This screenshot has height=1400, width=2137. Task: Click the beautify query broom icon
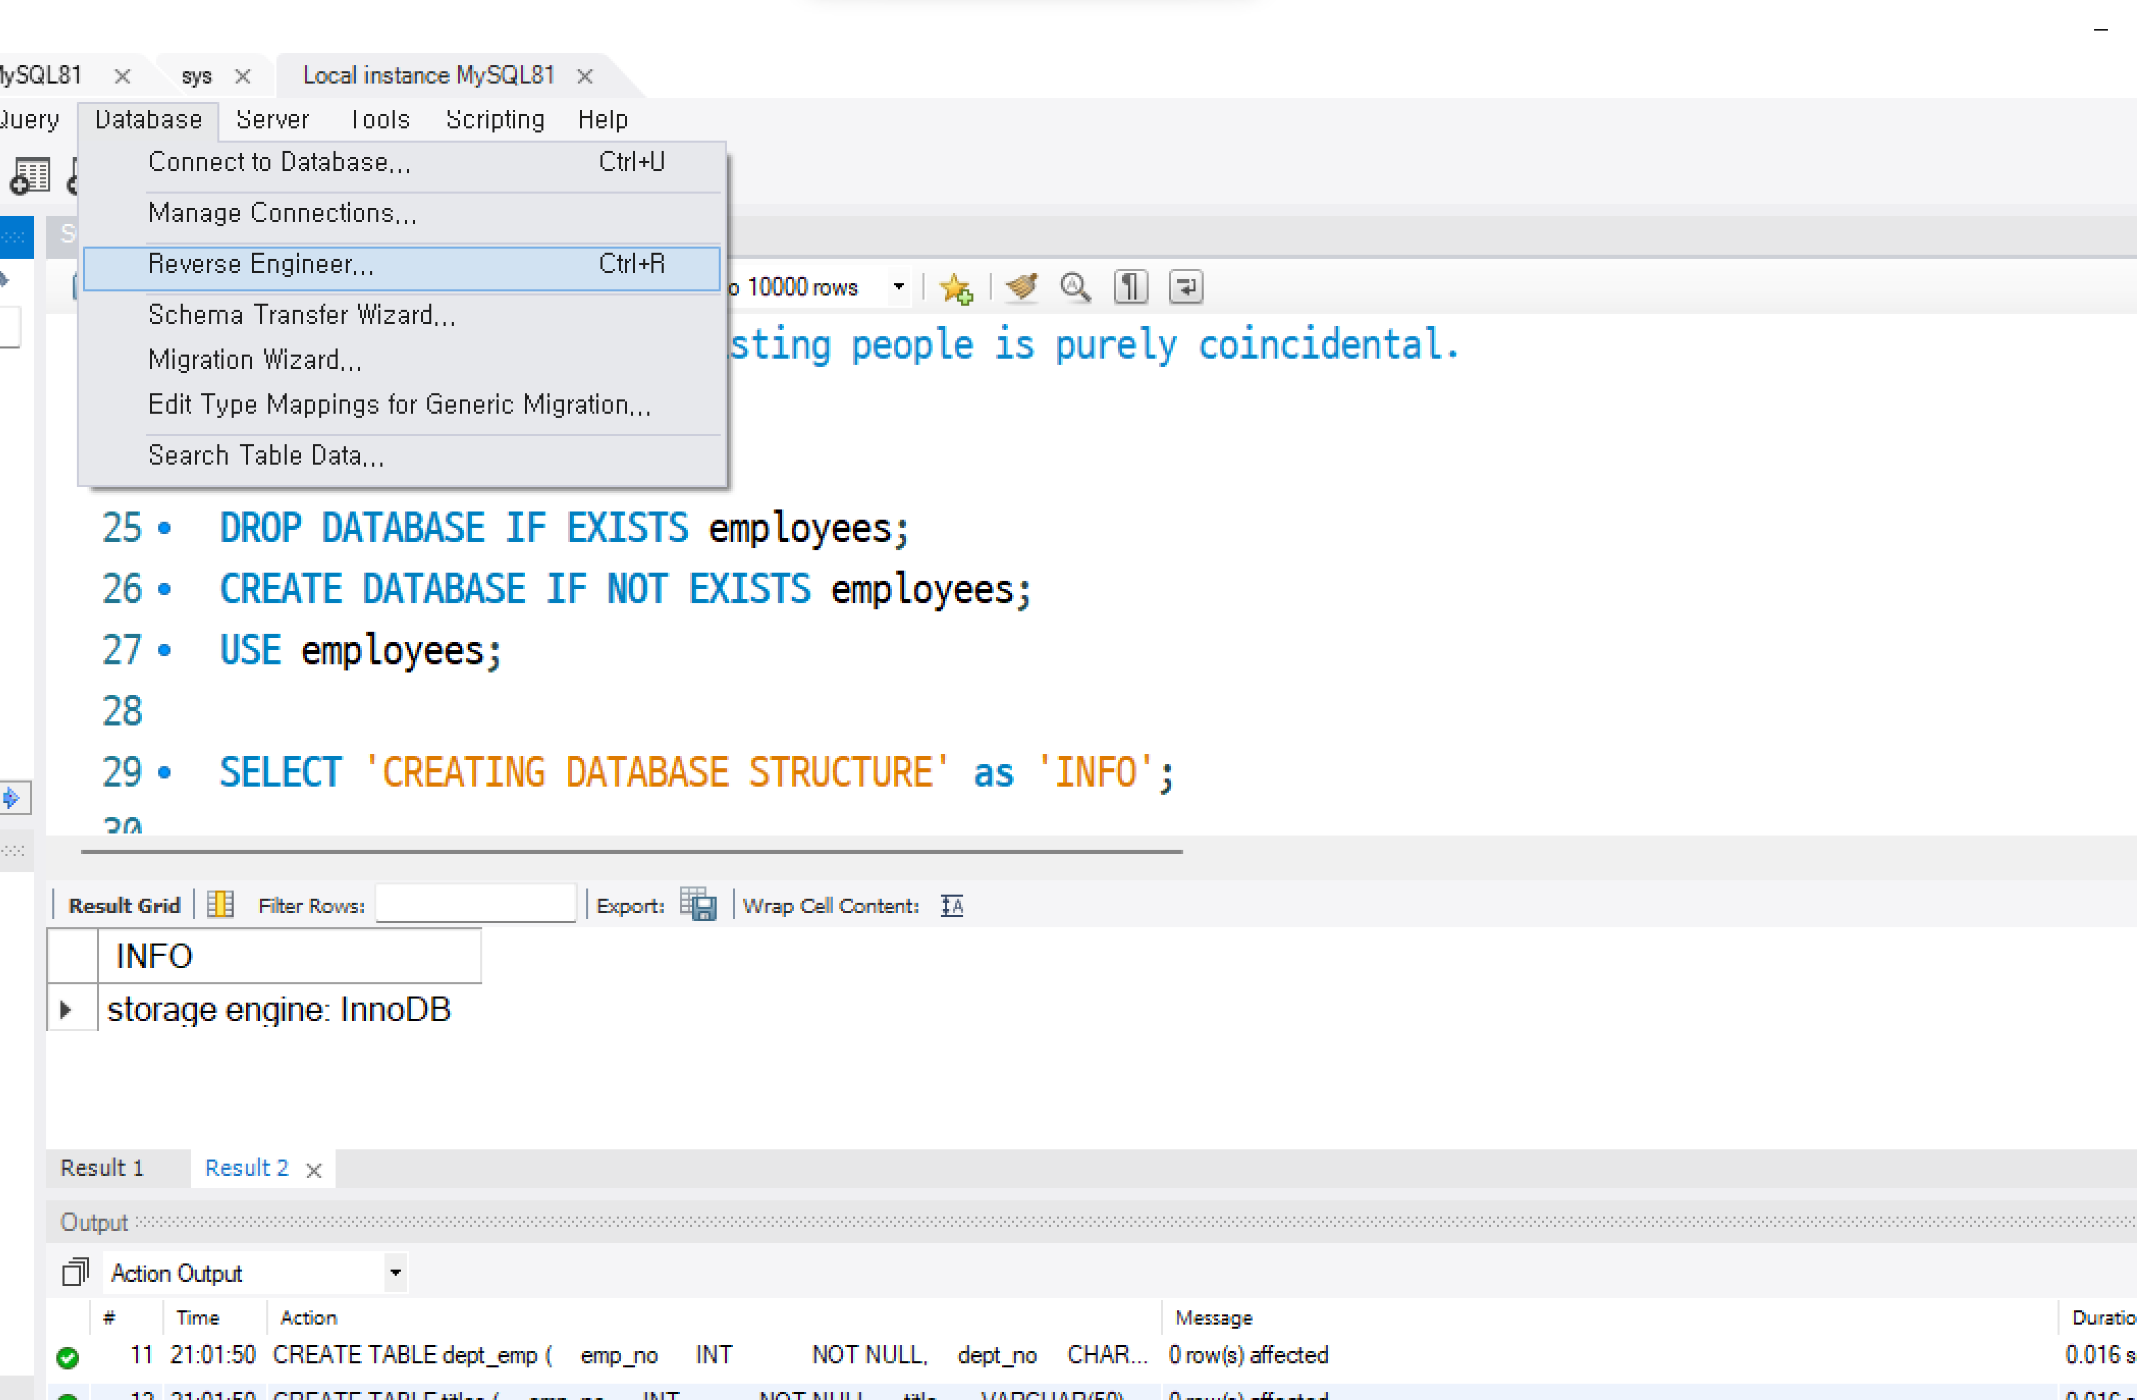pos(1021,287)
